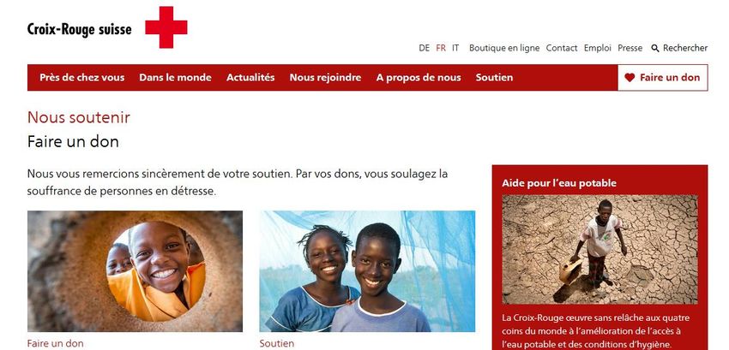
Task: Open the Presse link
Action: click(630, 48)
